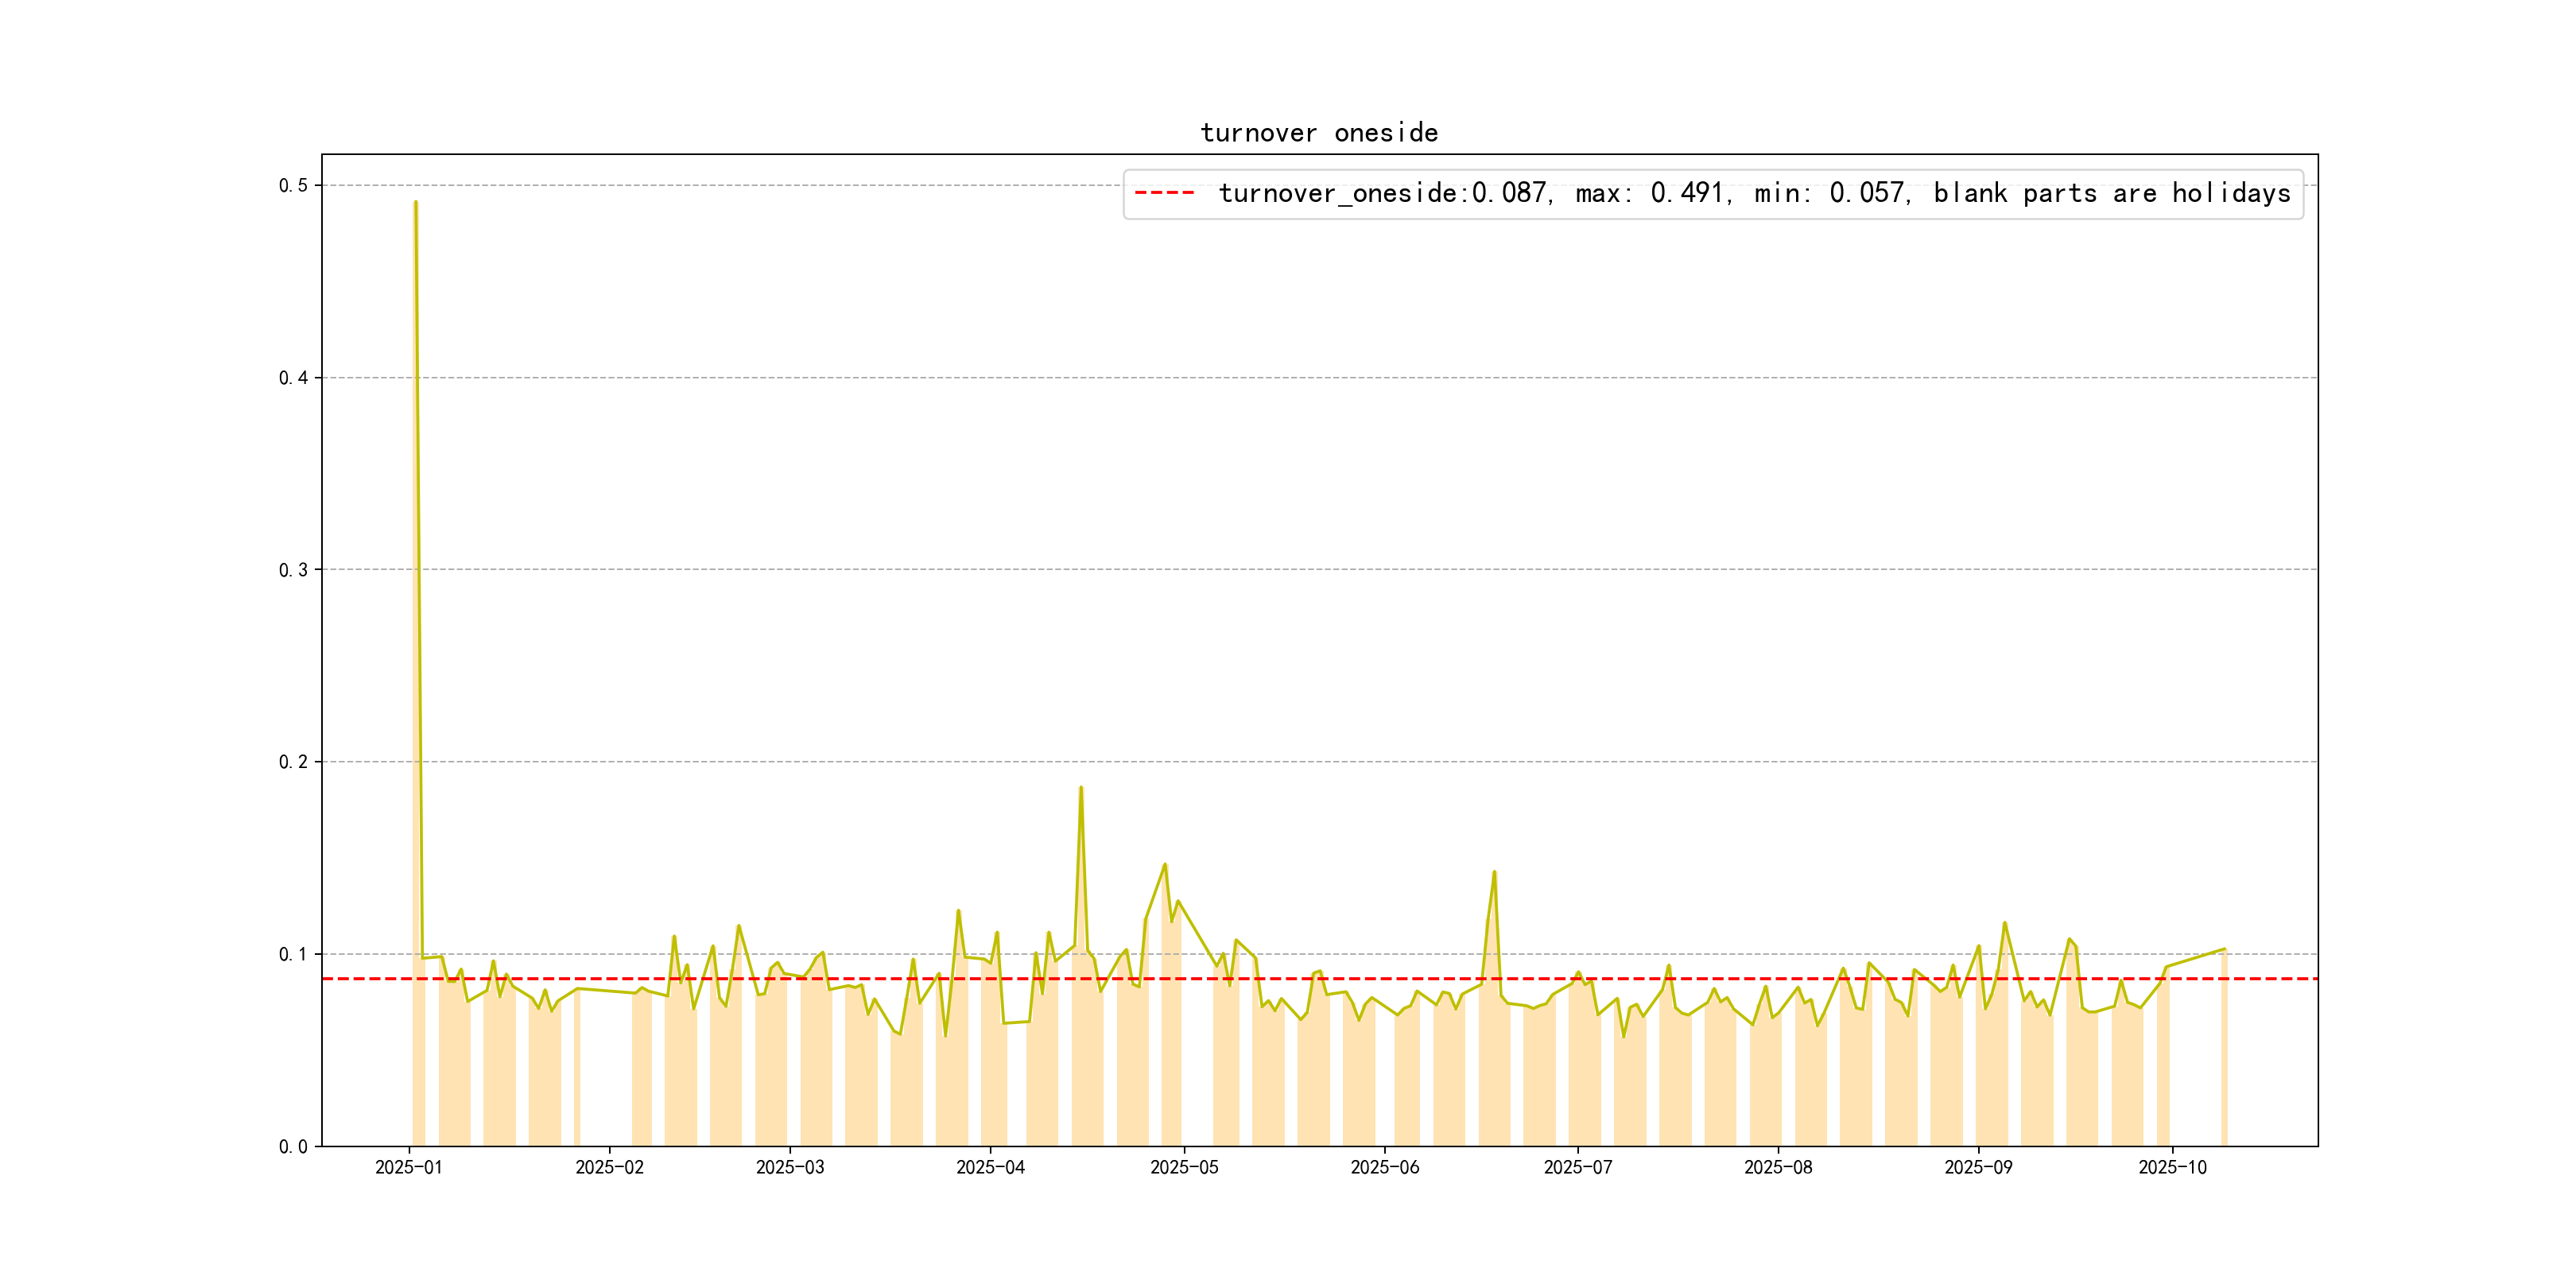Click the 2025-10 x-axis label
The image size is (2576, 1288).
[2172, 1168]
